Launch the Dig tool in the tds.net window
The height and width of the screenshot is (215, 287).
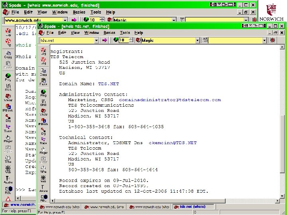click(x=43, y=131)
